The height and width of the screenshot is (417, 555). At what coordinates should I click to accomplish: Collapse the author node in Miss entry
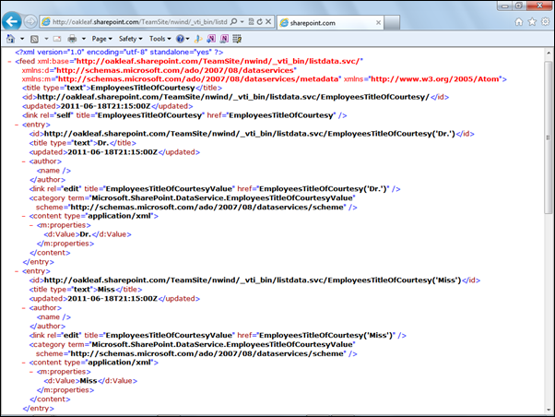coord(23,308)
